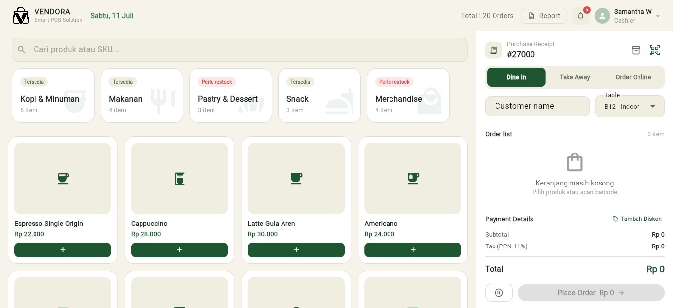Add Cappuccino with its plus button

point(179,250)
